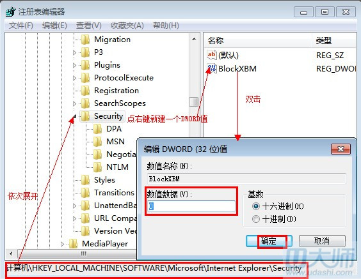Choose the 十进制 decimal radio button
Viewport: 361px width, 279px height.
coord(256,219)
